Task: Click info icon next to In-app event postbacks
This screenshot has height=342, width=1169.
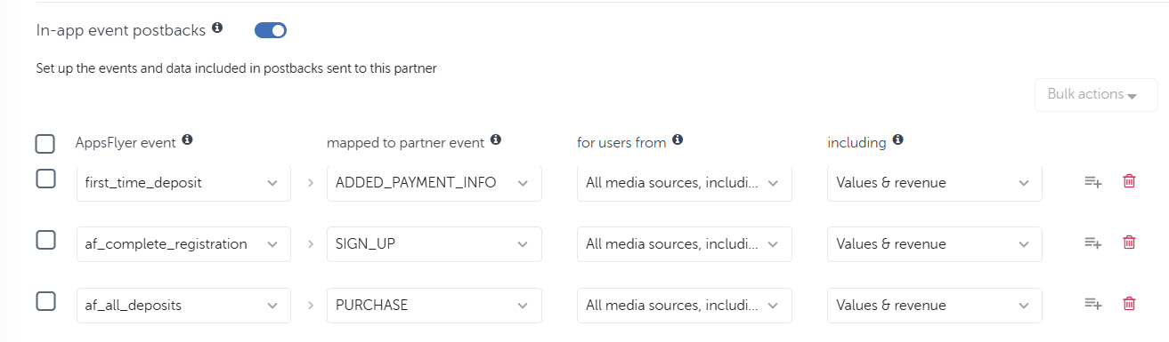Action: (217, 29)
